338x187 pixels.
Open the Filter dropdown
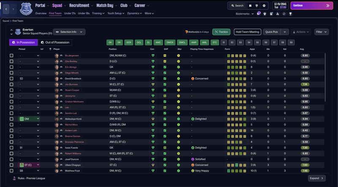(x=322, y=32)
